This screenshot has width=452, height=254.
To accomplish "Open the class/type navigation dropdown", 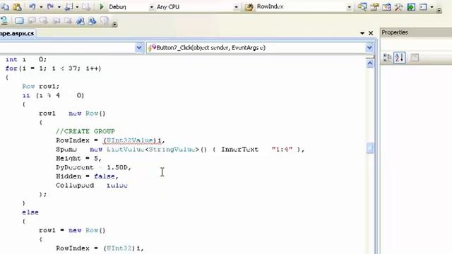I will 138,48.
